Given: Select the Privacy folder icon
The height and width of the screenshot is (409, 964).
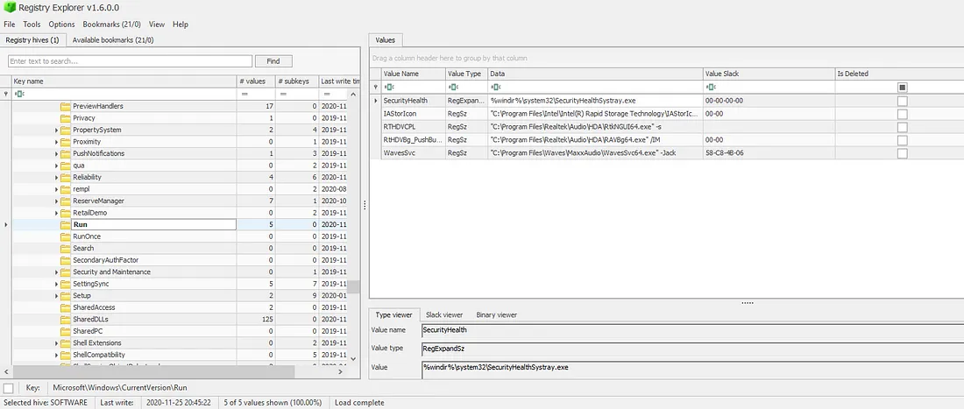Looking at the screenshot, I should point(66,118).
